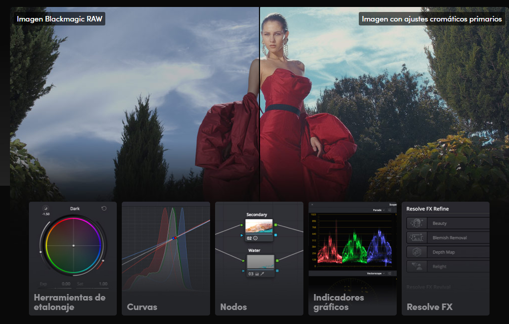Click green input arrow of the Secondary node
This screenshot has width=509, height=324.
tap(242, 225)
